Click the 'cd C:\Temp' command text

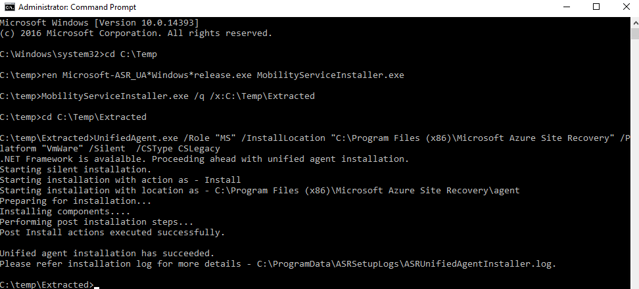coord(131,54)
